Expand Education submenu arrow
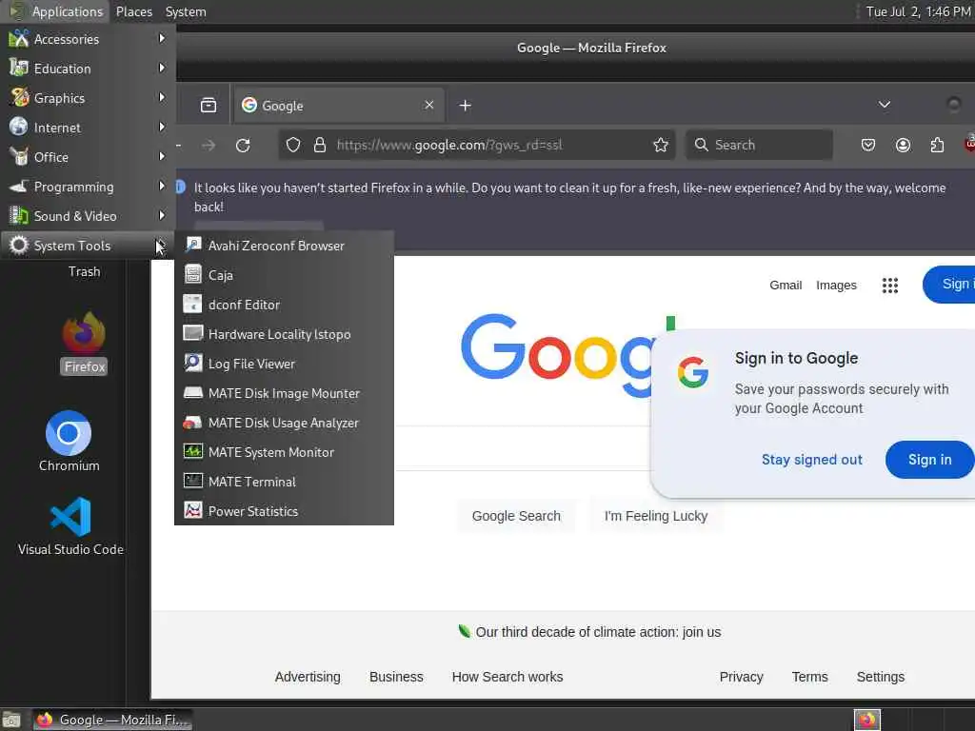Image resolution: width=975 pixels, height=731 pixels. pos(162,68)
